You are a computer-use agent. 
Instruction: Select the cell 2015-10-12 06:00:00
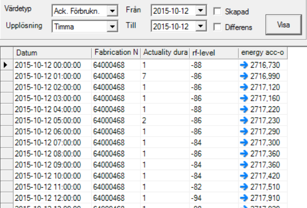tap(52, 131)
